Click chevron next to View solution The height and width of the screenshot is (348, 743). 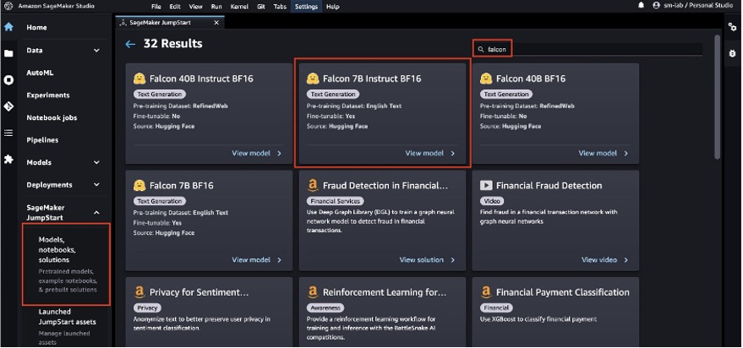click(452, 260)
